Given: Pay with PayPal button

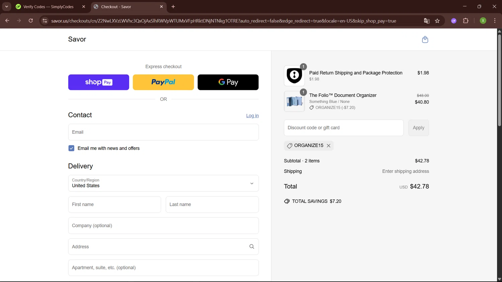Looking at the screenshot, I should click(163, 82).
